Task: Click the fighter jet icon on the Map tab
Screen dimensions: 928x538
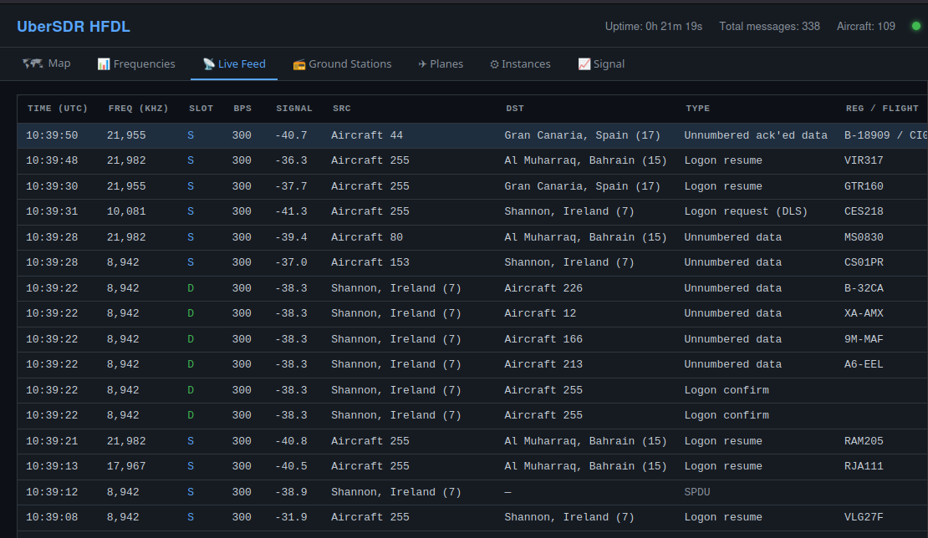Action: tap(33, 63)
